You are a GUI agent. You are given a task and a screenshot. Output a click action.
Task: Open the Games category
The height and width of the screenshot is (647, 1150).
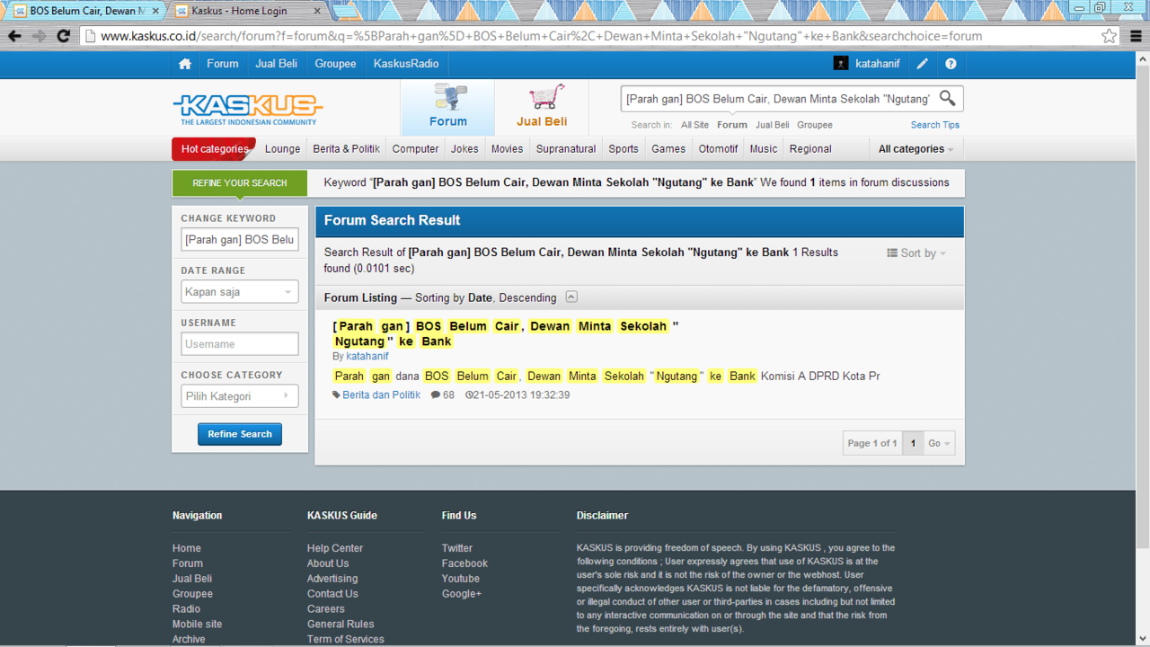click(x=668, y=149)
